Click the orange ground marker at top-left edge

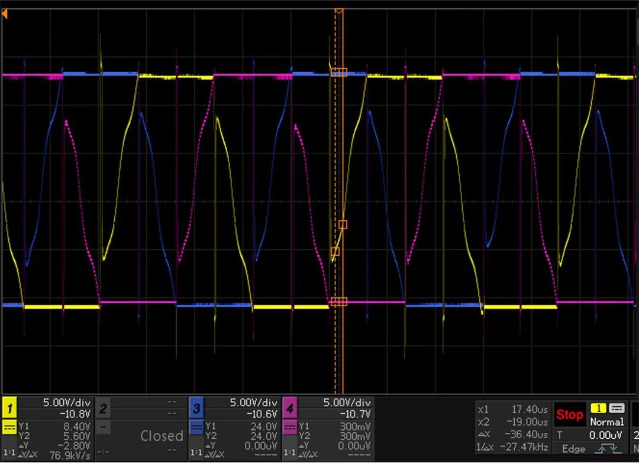click(5, 14)
